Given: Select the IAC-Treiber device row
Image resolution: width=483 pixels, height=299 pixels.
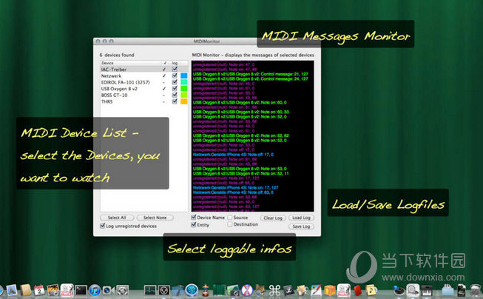Looking at the screenshot, I should coord(143,70).
